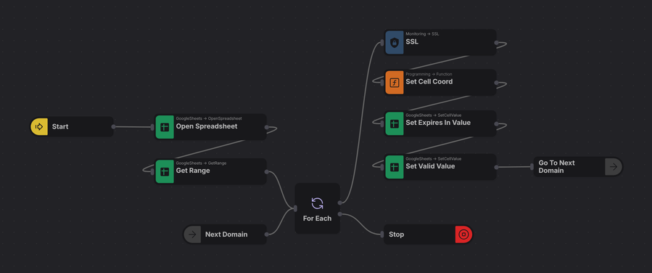Select the Go To Next Domain label
This screenshot has width=652, height=273.
pyautogui.click(x=557, y=167)
